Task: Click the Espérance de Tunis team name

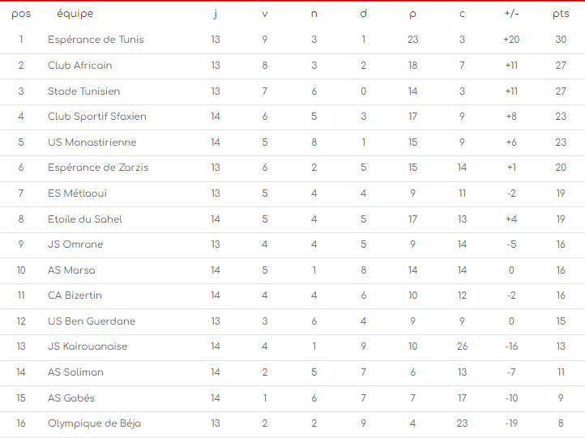Action: pos(96,40)
